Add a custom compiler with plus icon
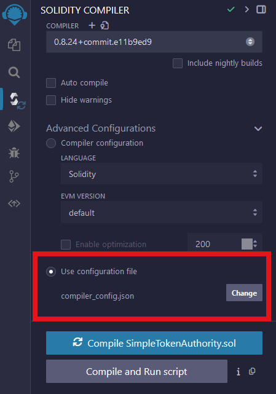276x394 pixels. click(92, 25)
